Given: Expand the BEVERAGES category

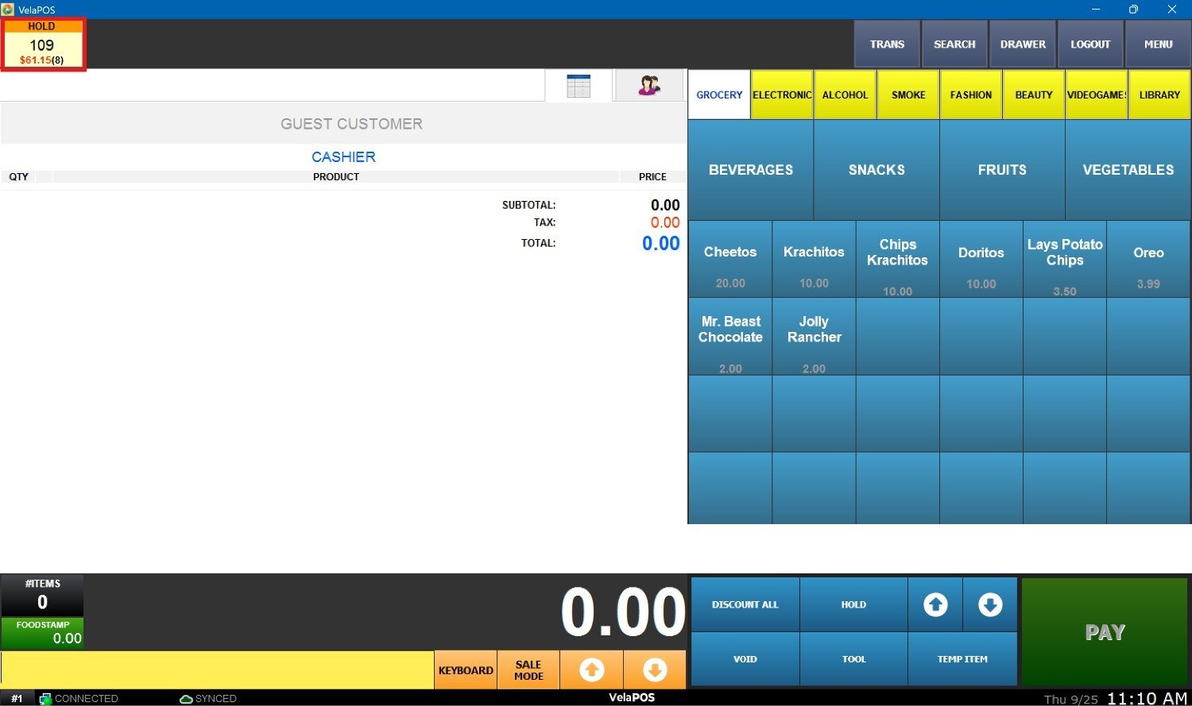Looking at the screenshot, I should click(x=750, y=170).
